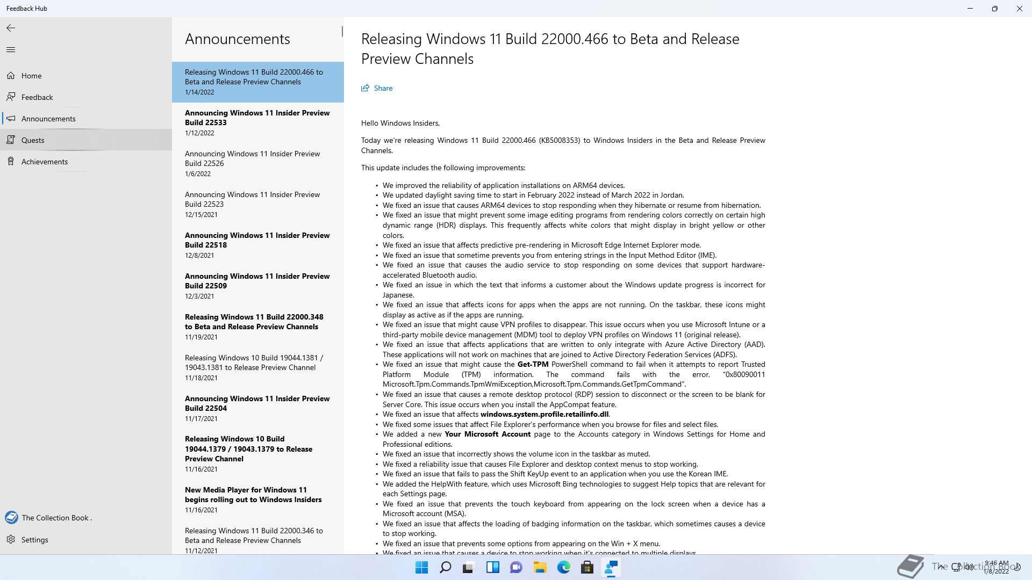
Task: Click the Announcements heading
Action: [238, 39]
